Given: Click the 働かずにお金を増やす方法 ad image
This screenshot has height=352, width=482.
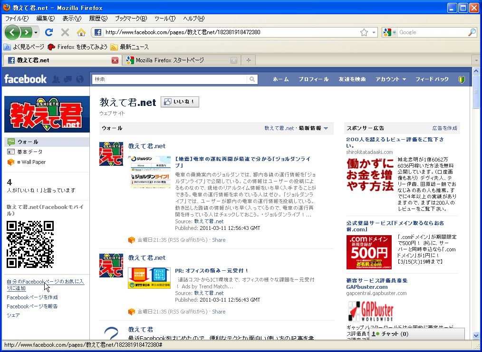Looking at the screenshot, I should pos(370,174).
